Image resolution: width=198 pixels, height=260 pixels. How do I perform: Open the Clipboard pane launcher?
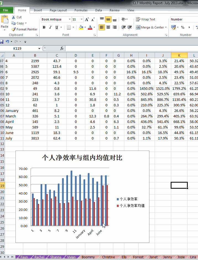(x=37, y=35)
